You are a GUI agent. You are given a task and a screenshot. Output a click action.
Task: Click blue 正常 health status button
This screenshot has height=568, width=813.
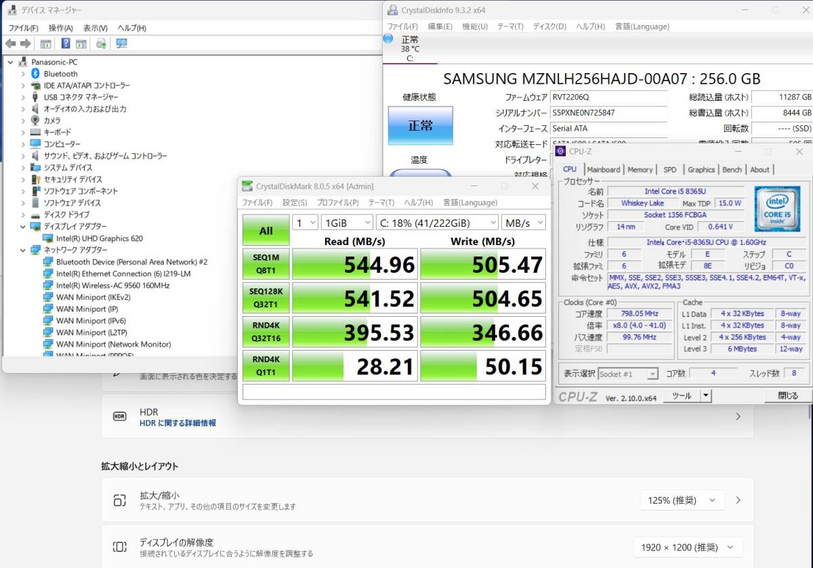tap(420, 126)
